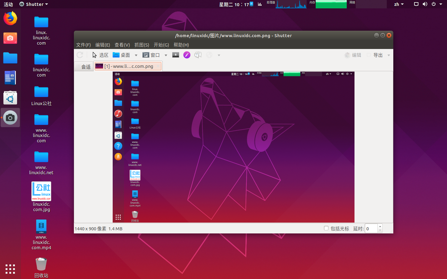Select the linuxidc.com.jpg image file
Screen dimensions: 447x279
pyautogui.click(x=41, y=197)
